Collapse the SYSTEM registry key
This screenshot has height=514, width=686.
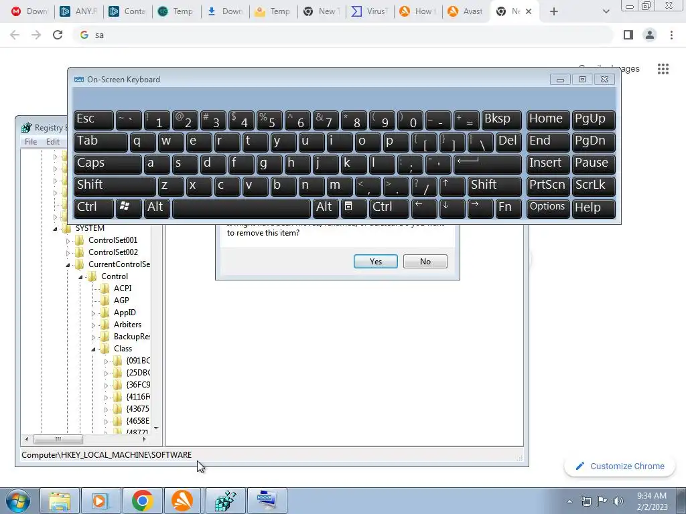point(55,229)
